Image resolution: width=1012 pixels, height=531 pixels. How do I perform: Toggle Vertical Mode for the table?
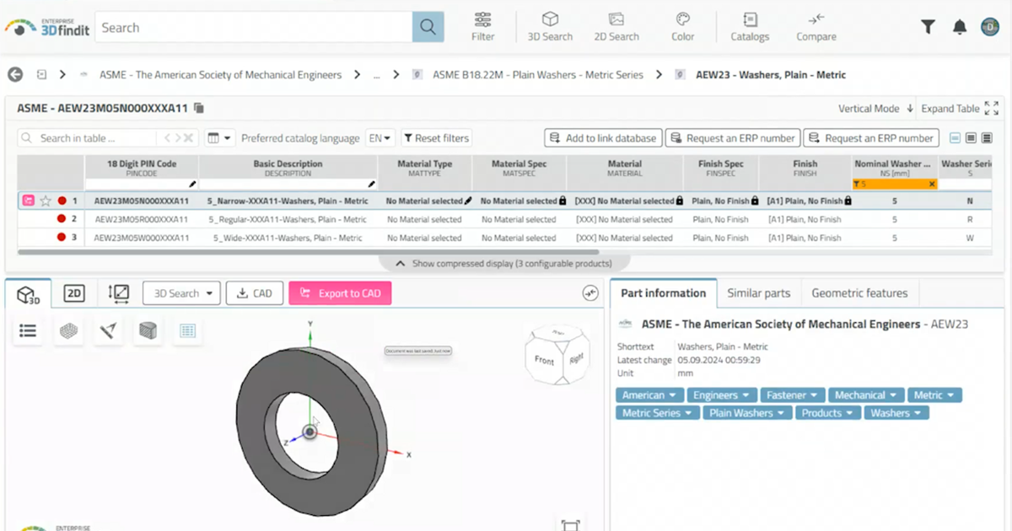point(875,108)
